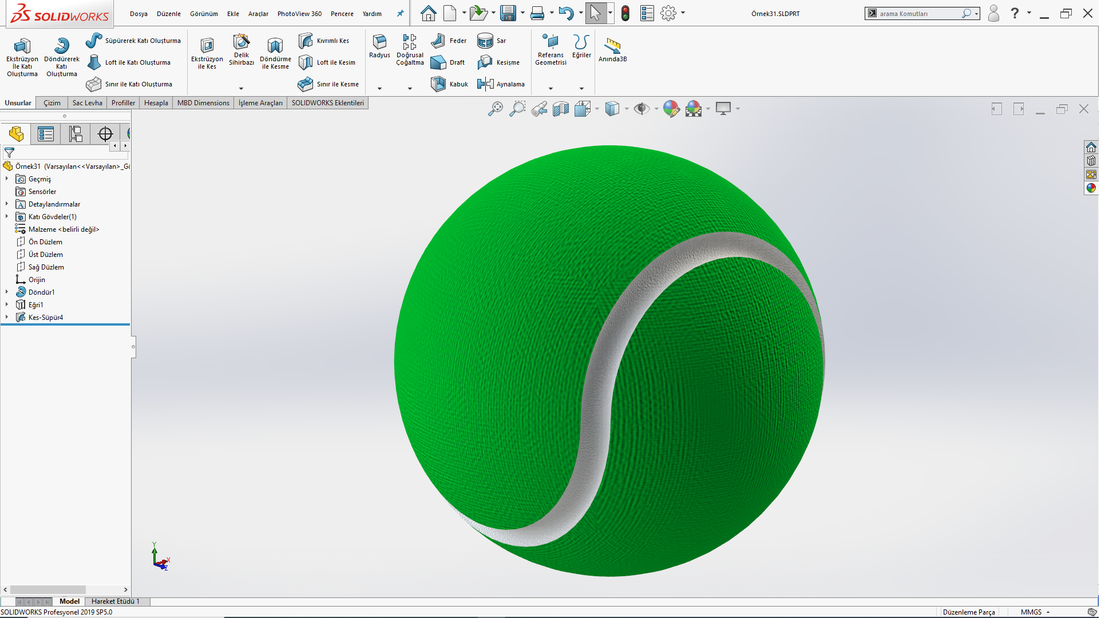Click the Aynalama mirror tool

[501, 84]
